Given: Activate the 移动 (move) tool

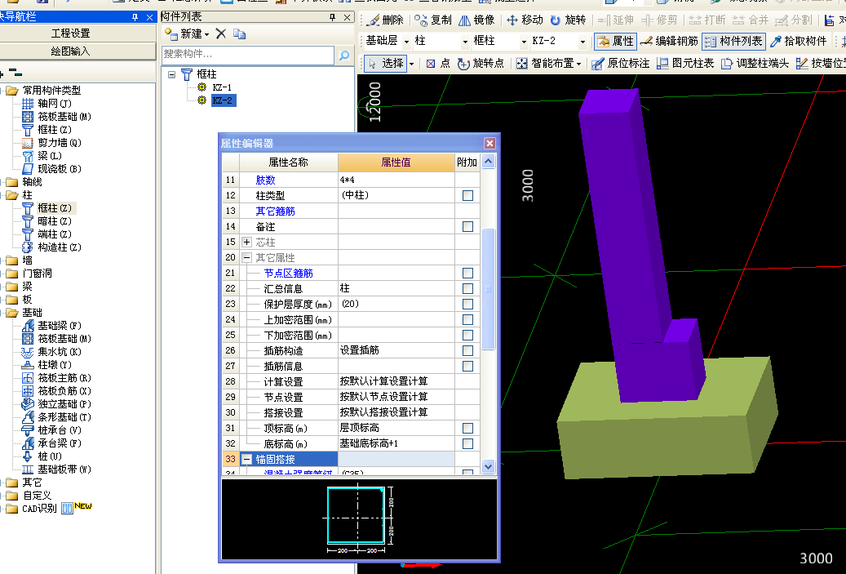Looking at the screenshot, I should pyautogui.click(x=525, y=20).
